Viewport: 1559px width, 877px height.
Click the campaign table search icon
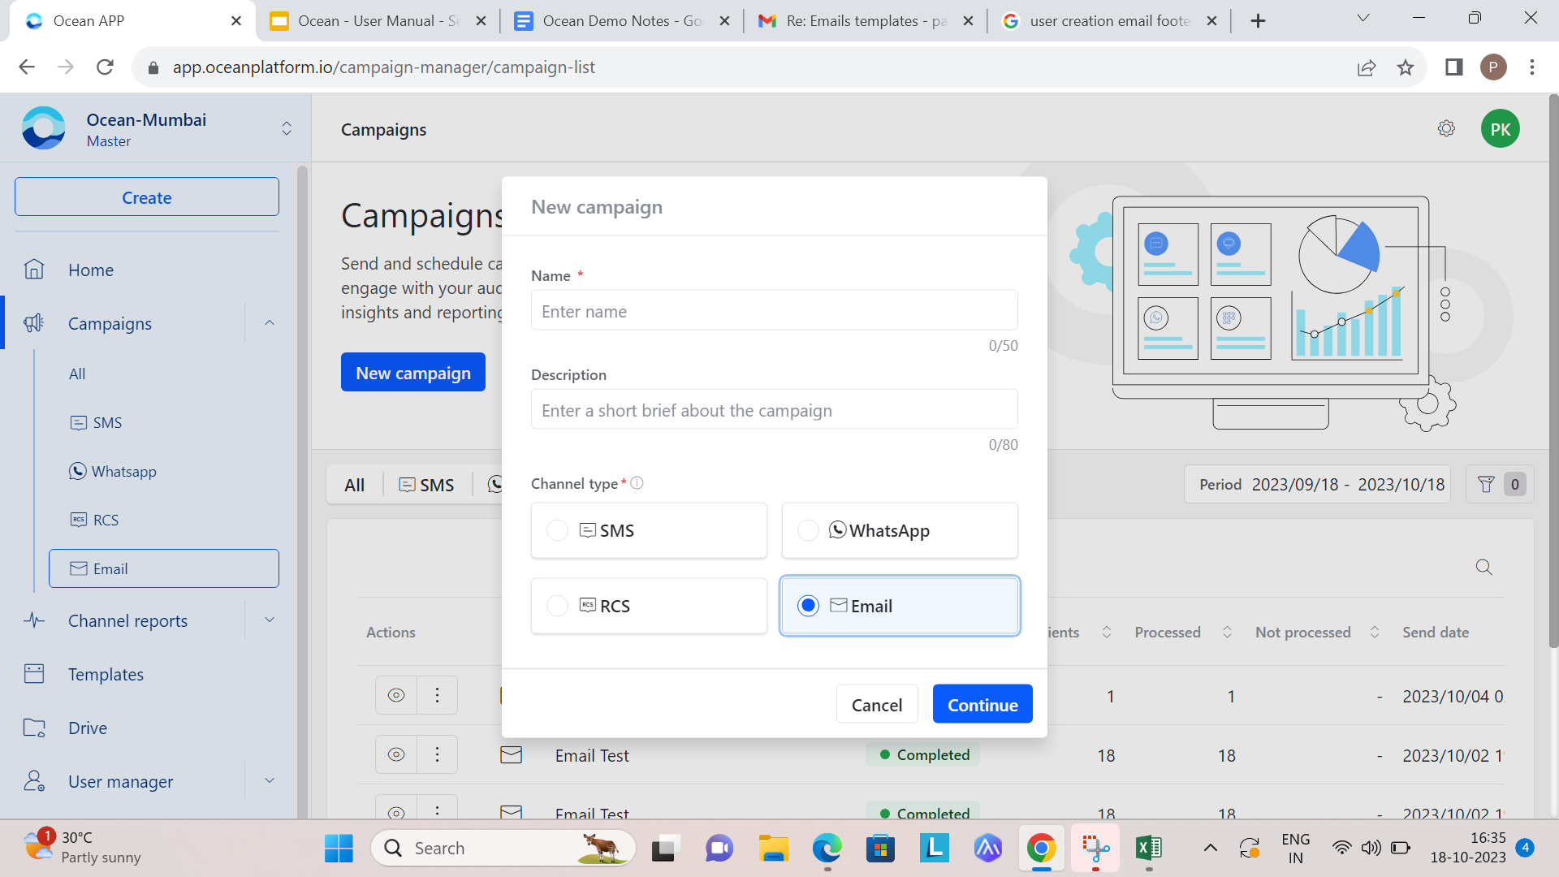coord(1484,567)
